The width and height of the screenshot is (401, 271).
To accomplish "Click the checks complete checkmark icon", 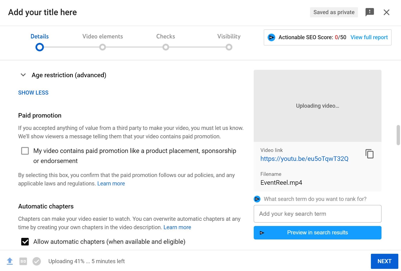I will (37, 261).
